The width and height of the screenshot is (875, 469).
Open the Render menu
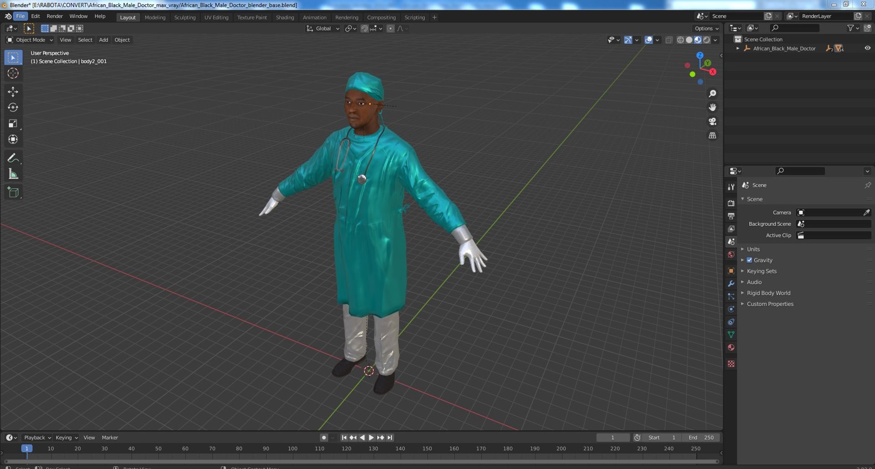[x=55, y=16]
